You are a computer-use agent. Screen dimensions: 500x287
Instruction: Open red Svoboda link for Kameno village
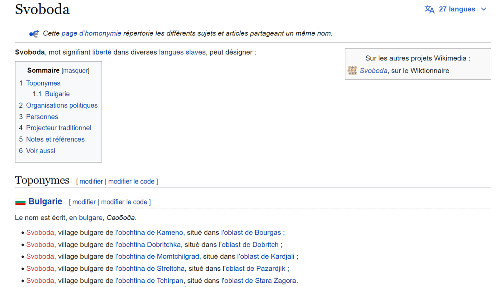tap(40, 232)
